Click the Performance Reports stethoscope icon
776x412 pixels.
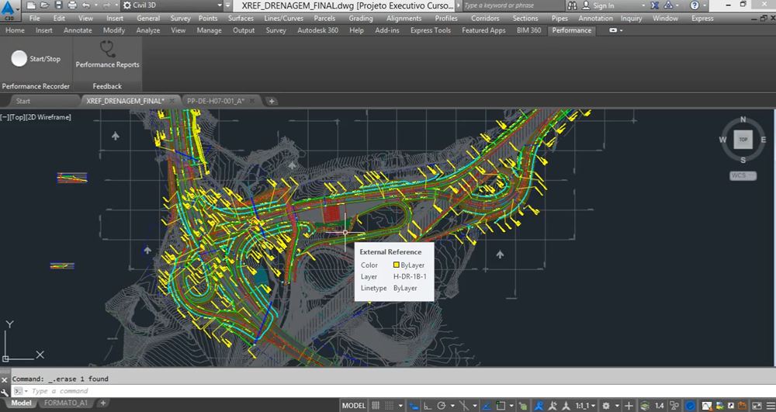click(x=107, y=48)
